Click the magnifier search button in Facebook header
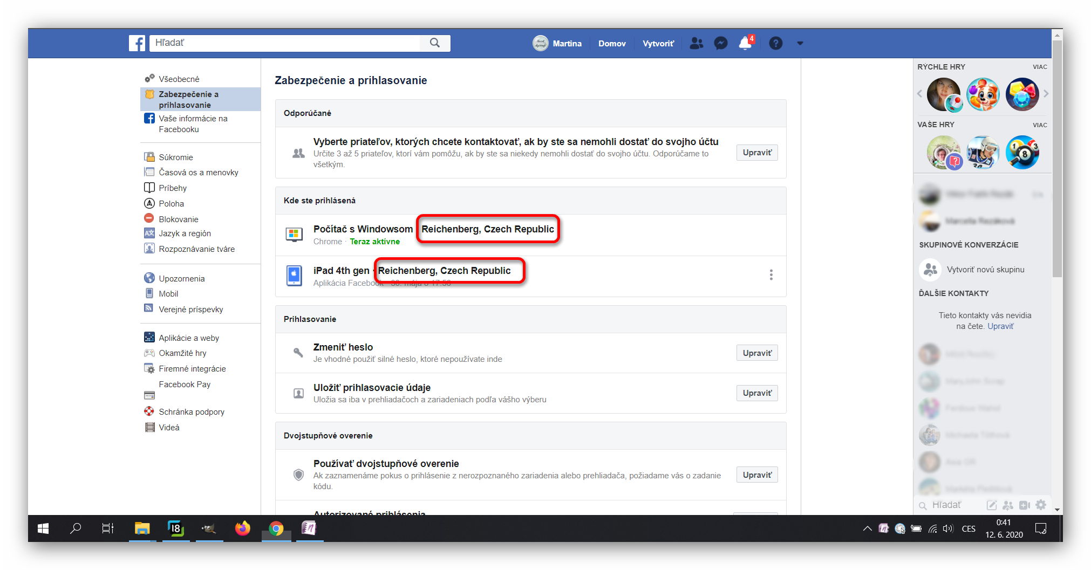Screen dimensions: 1091x570 435,43
